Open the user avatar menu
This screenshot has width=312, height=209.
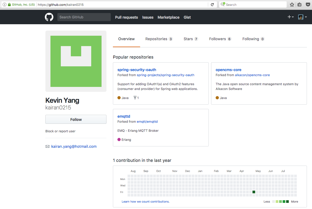pyautogui.click(x=302, y=17)
